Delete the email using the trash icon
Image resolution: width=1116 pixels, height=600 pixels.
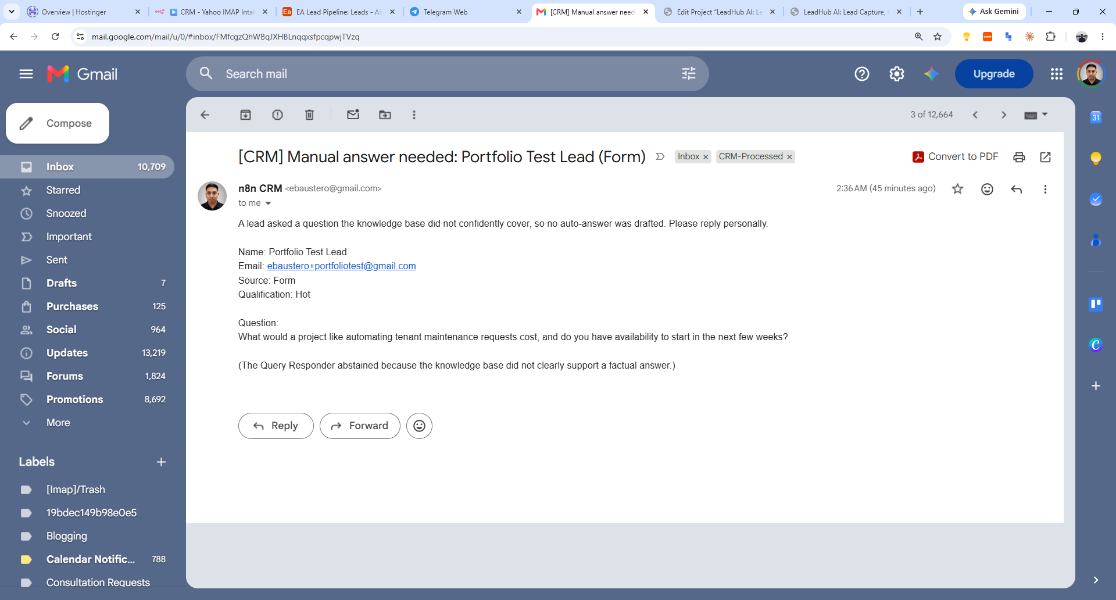click(309, 115)
